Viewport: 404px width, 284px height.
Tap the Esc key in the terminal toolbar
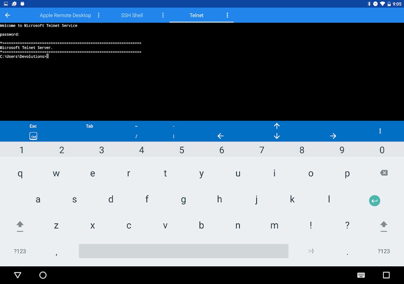pyautogui.click(x=33, y=126)
